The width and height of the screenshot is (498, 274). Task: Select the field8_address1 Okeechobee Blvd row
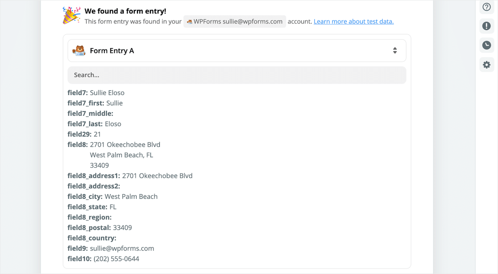coord(130,176)
